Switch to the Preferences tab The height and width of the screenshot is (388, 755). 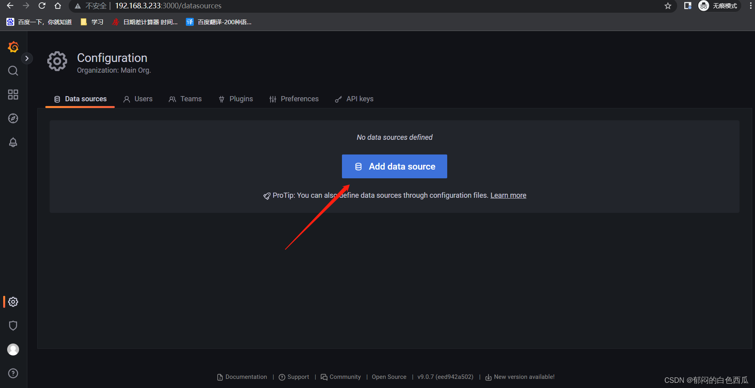294,99
